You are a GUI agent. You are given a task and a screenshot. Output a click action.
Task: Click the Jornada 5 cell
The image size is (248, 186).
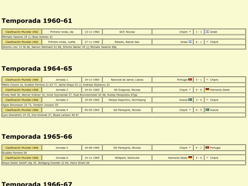click(62, 148)
